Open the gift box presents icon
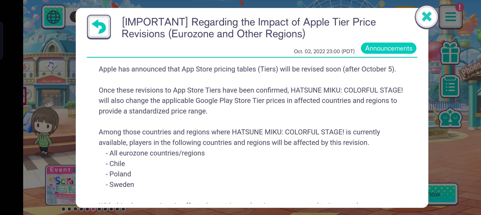Screen dimensions: 481x215 tap(450, 53)
